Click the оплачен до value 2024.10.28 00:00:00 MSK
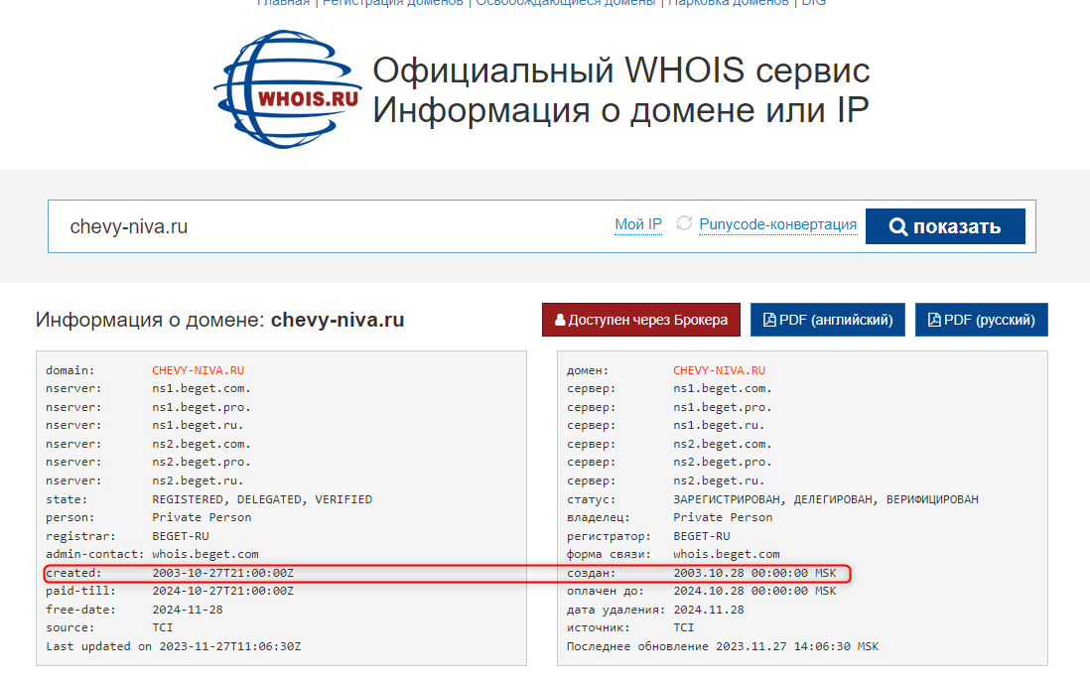Image resolution: width=1090 pixels, height=685 pixels. click(754, 591)
